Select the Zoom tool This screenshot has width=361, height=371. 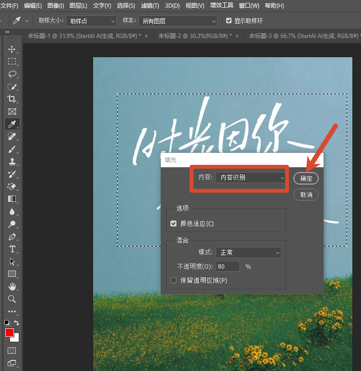12,299
